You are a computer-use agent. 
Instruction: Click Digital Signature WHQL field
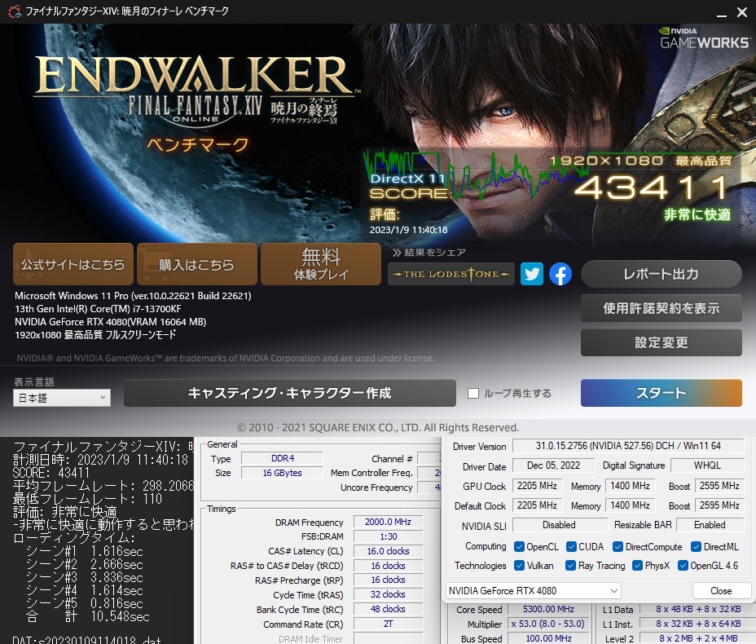(x=707, y=465)
